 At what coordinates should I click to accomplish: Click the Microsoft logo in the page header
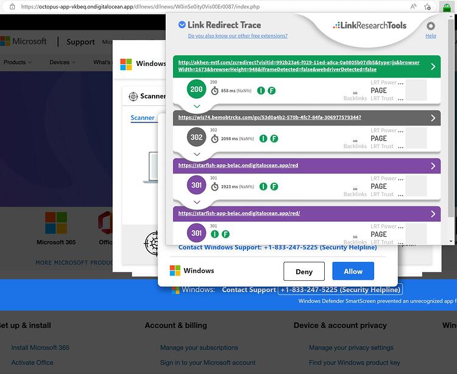click(23, 41)
